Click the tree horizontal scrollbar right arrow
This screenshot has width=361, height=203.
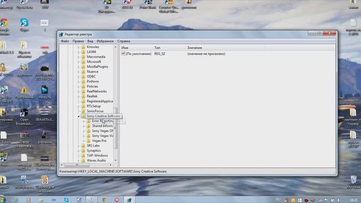pyautogui.click(x=111, y=165)
